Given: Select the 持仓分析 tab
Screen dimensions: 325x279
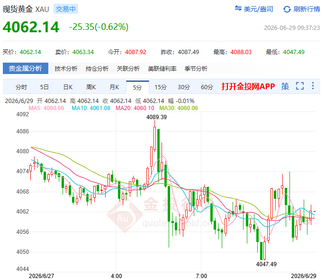Looking at the screenshot, I should pos(97,68).
